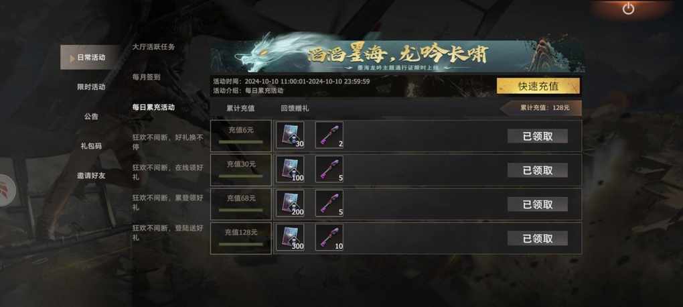Select purple key icon in 充值30元 row

coord(329,169)
